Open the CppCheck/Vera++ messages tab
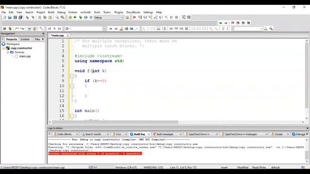 (x=241, y=134)
